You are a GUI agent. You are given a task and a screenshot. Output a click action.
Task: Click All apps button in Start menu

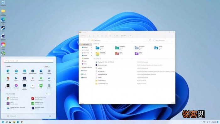(x=47, y=66)
